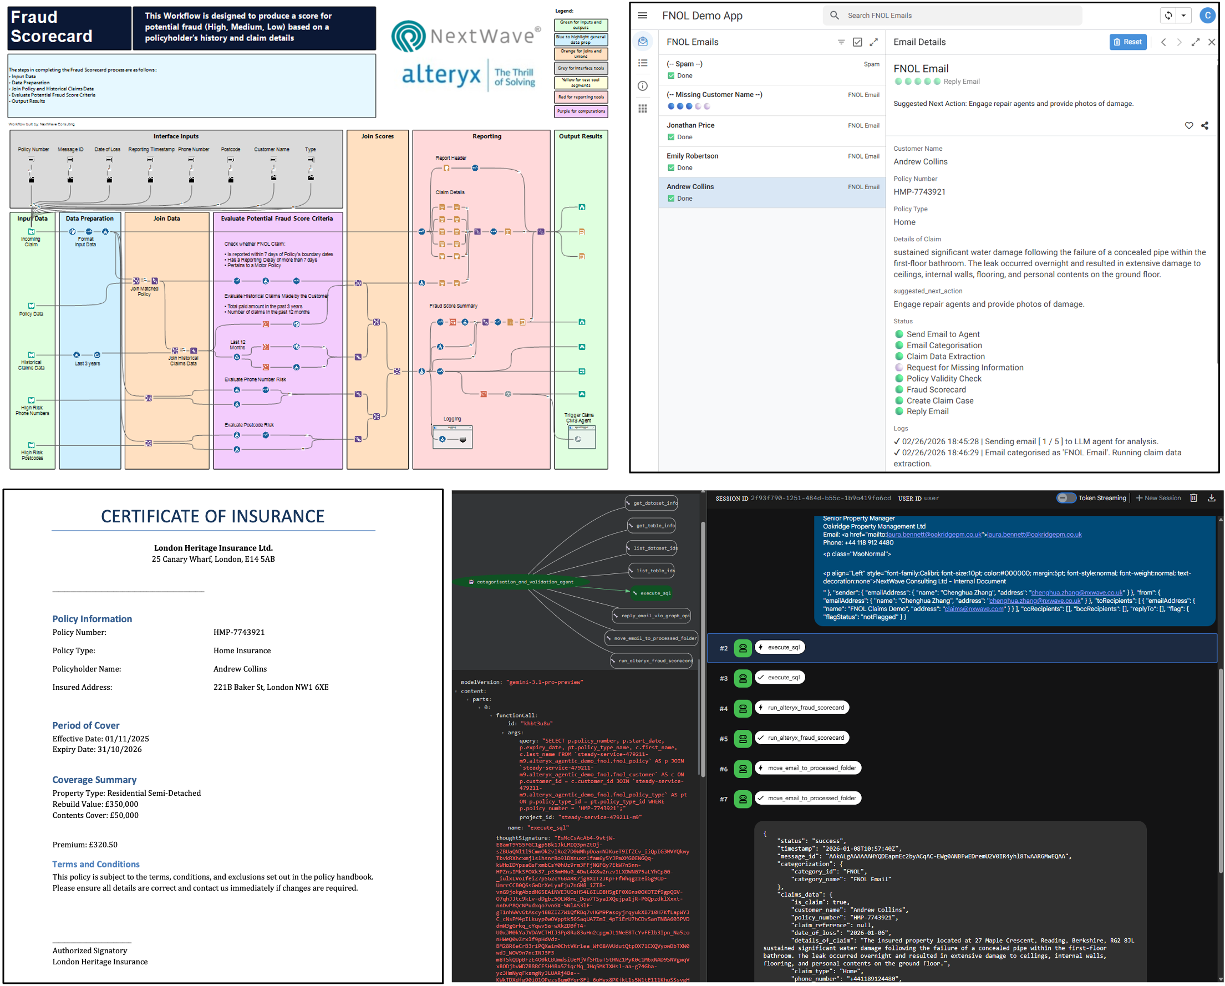Select event #4 run_alteryx_fraud_scorecard
The height and width of the screenshot is (986, 1225).
pos(802,708)
